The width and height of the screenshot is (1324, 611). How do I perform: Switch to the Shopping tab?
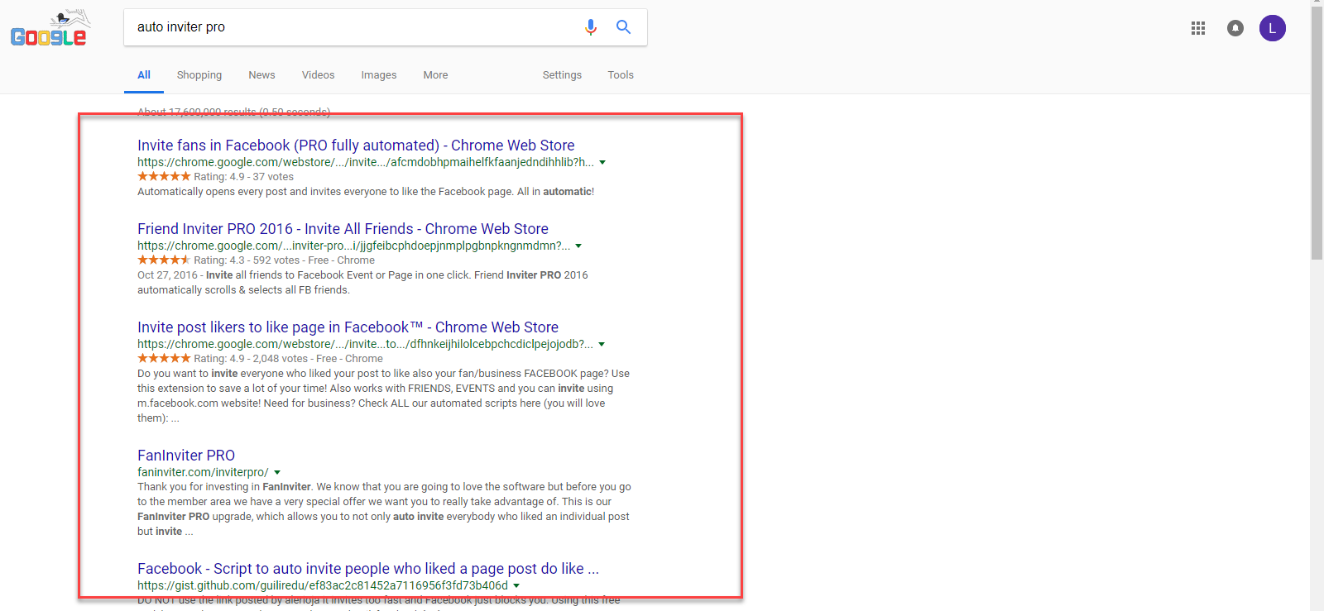tap(199, 75)
